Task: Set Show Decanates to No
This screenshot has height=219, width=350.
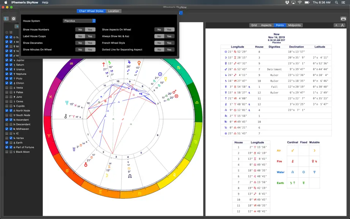Action: (80, 43)
